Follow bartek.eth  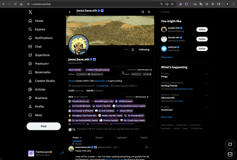point(202,39)
